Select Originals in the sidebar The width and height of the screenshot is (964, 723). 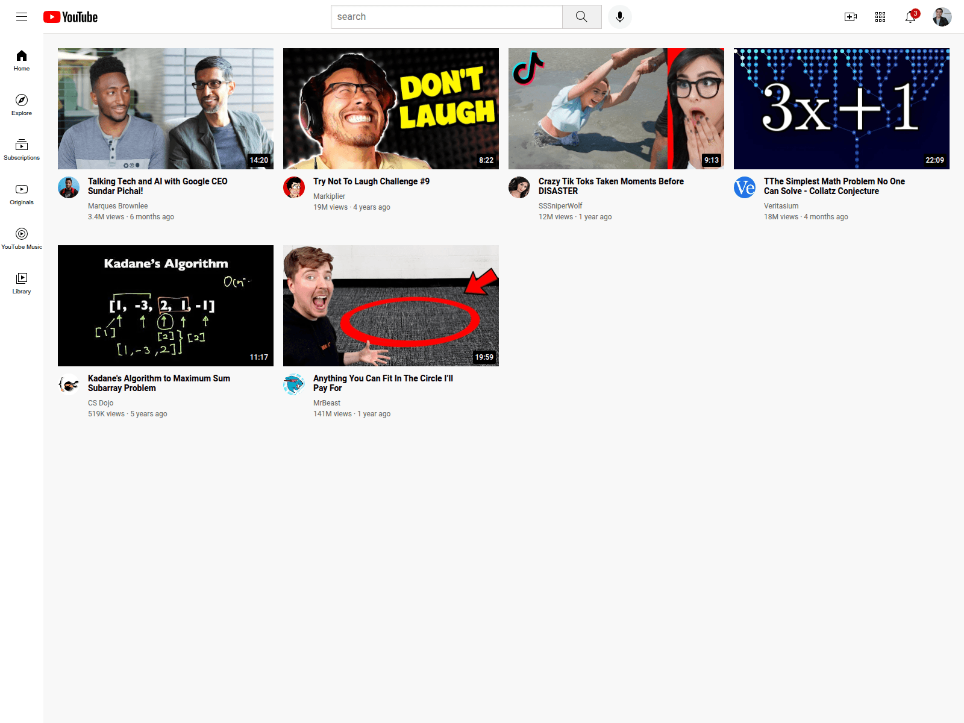[22, 194]
